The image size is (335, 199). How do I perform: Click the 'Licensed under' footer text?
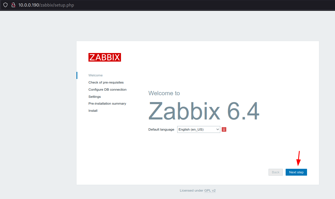191,190
